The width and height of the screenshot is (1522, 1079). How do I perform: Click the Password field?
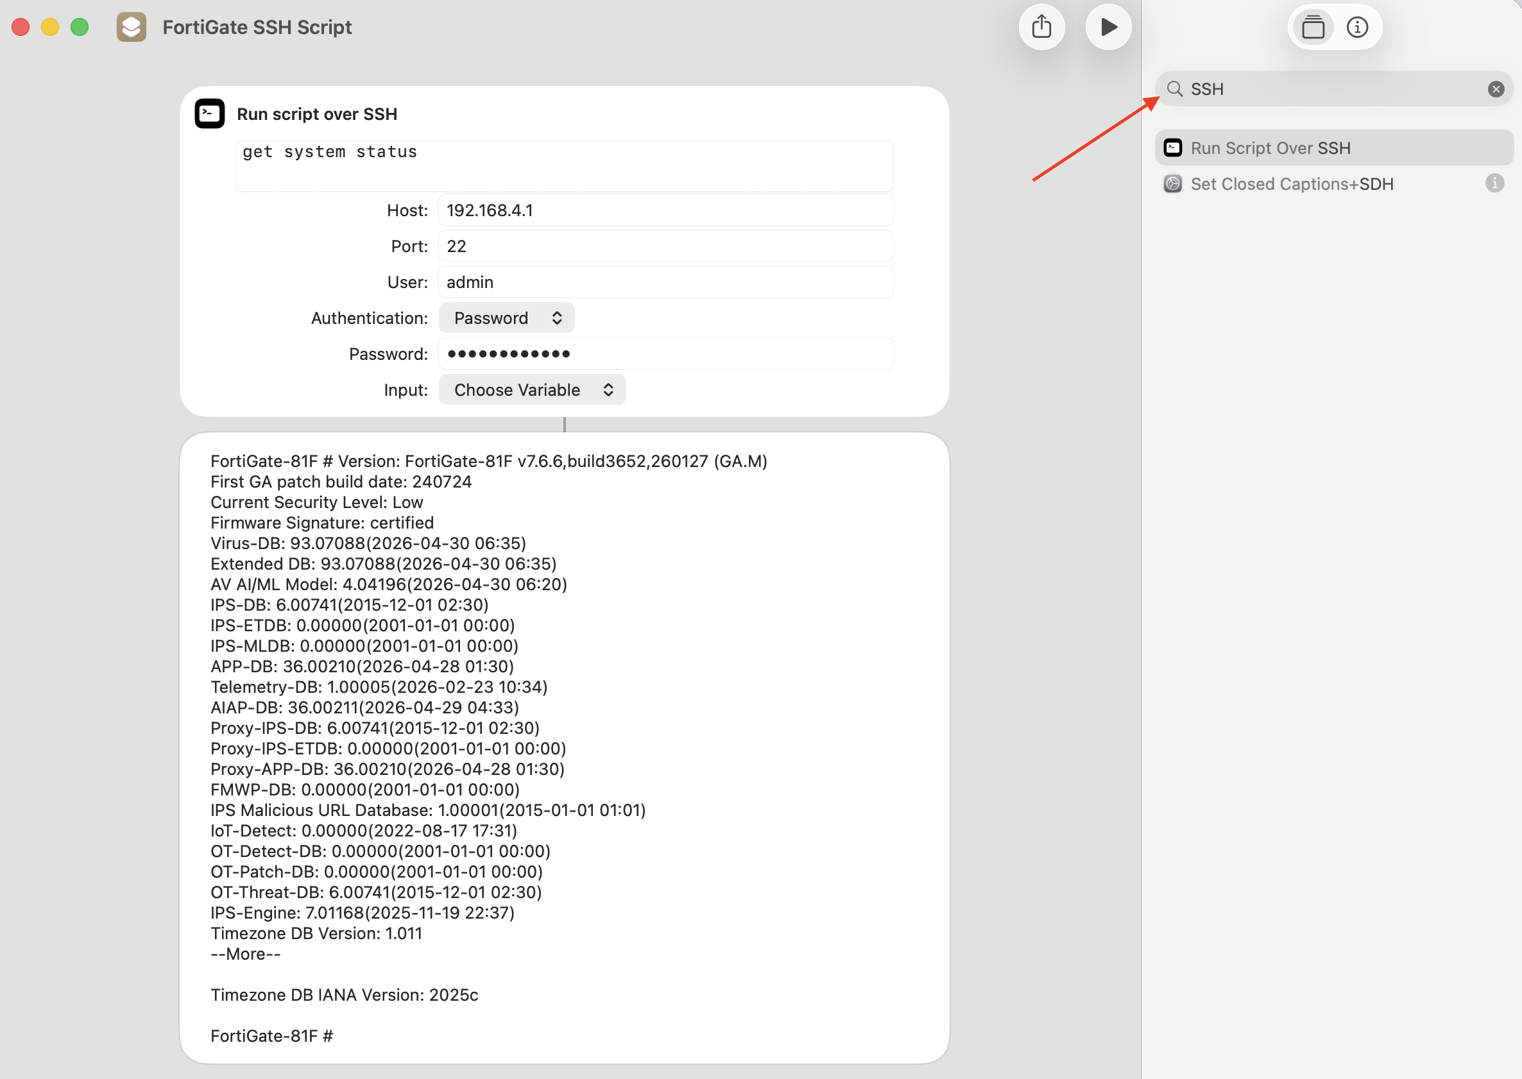(x=666, y=354)
